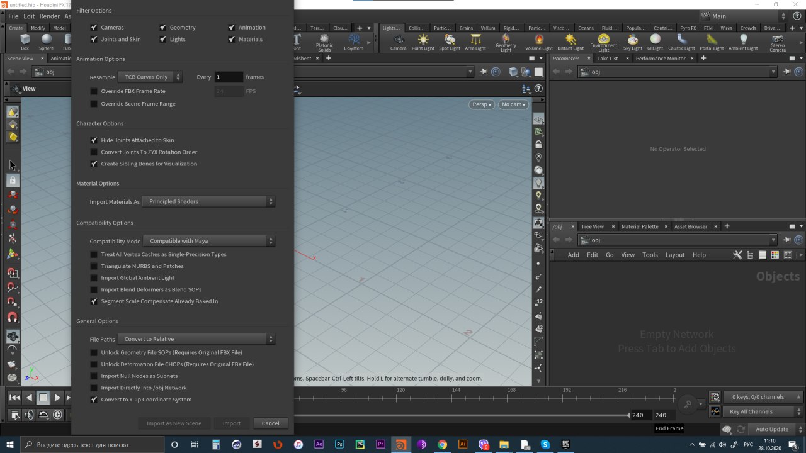The width and height of the screenshot is (806, 453).
Task: Toggle the Materials filter checkbox
Action: pos(232,39)
